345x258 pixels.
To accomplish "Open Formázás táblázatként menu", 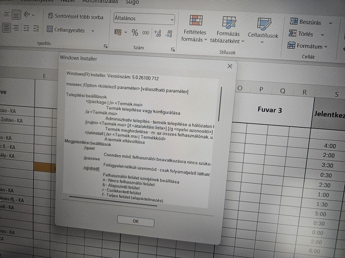I will pyautogui.click(x=228, y=30).
